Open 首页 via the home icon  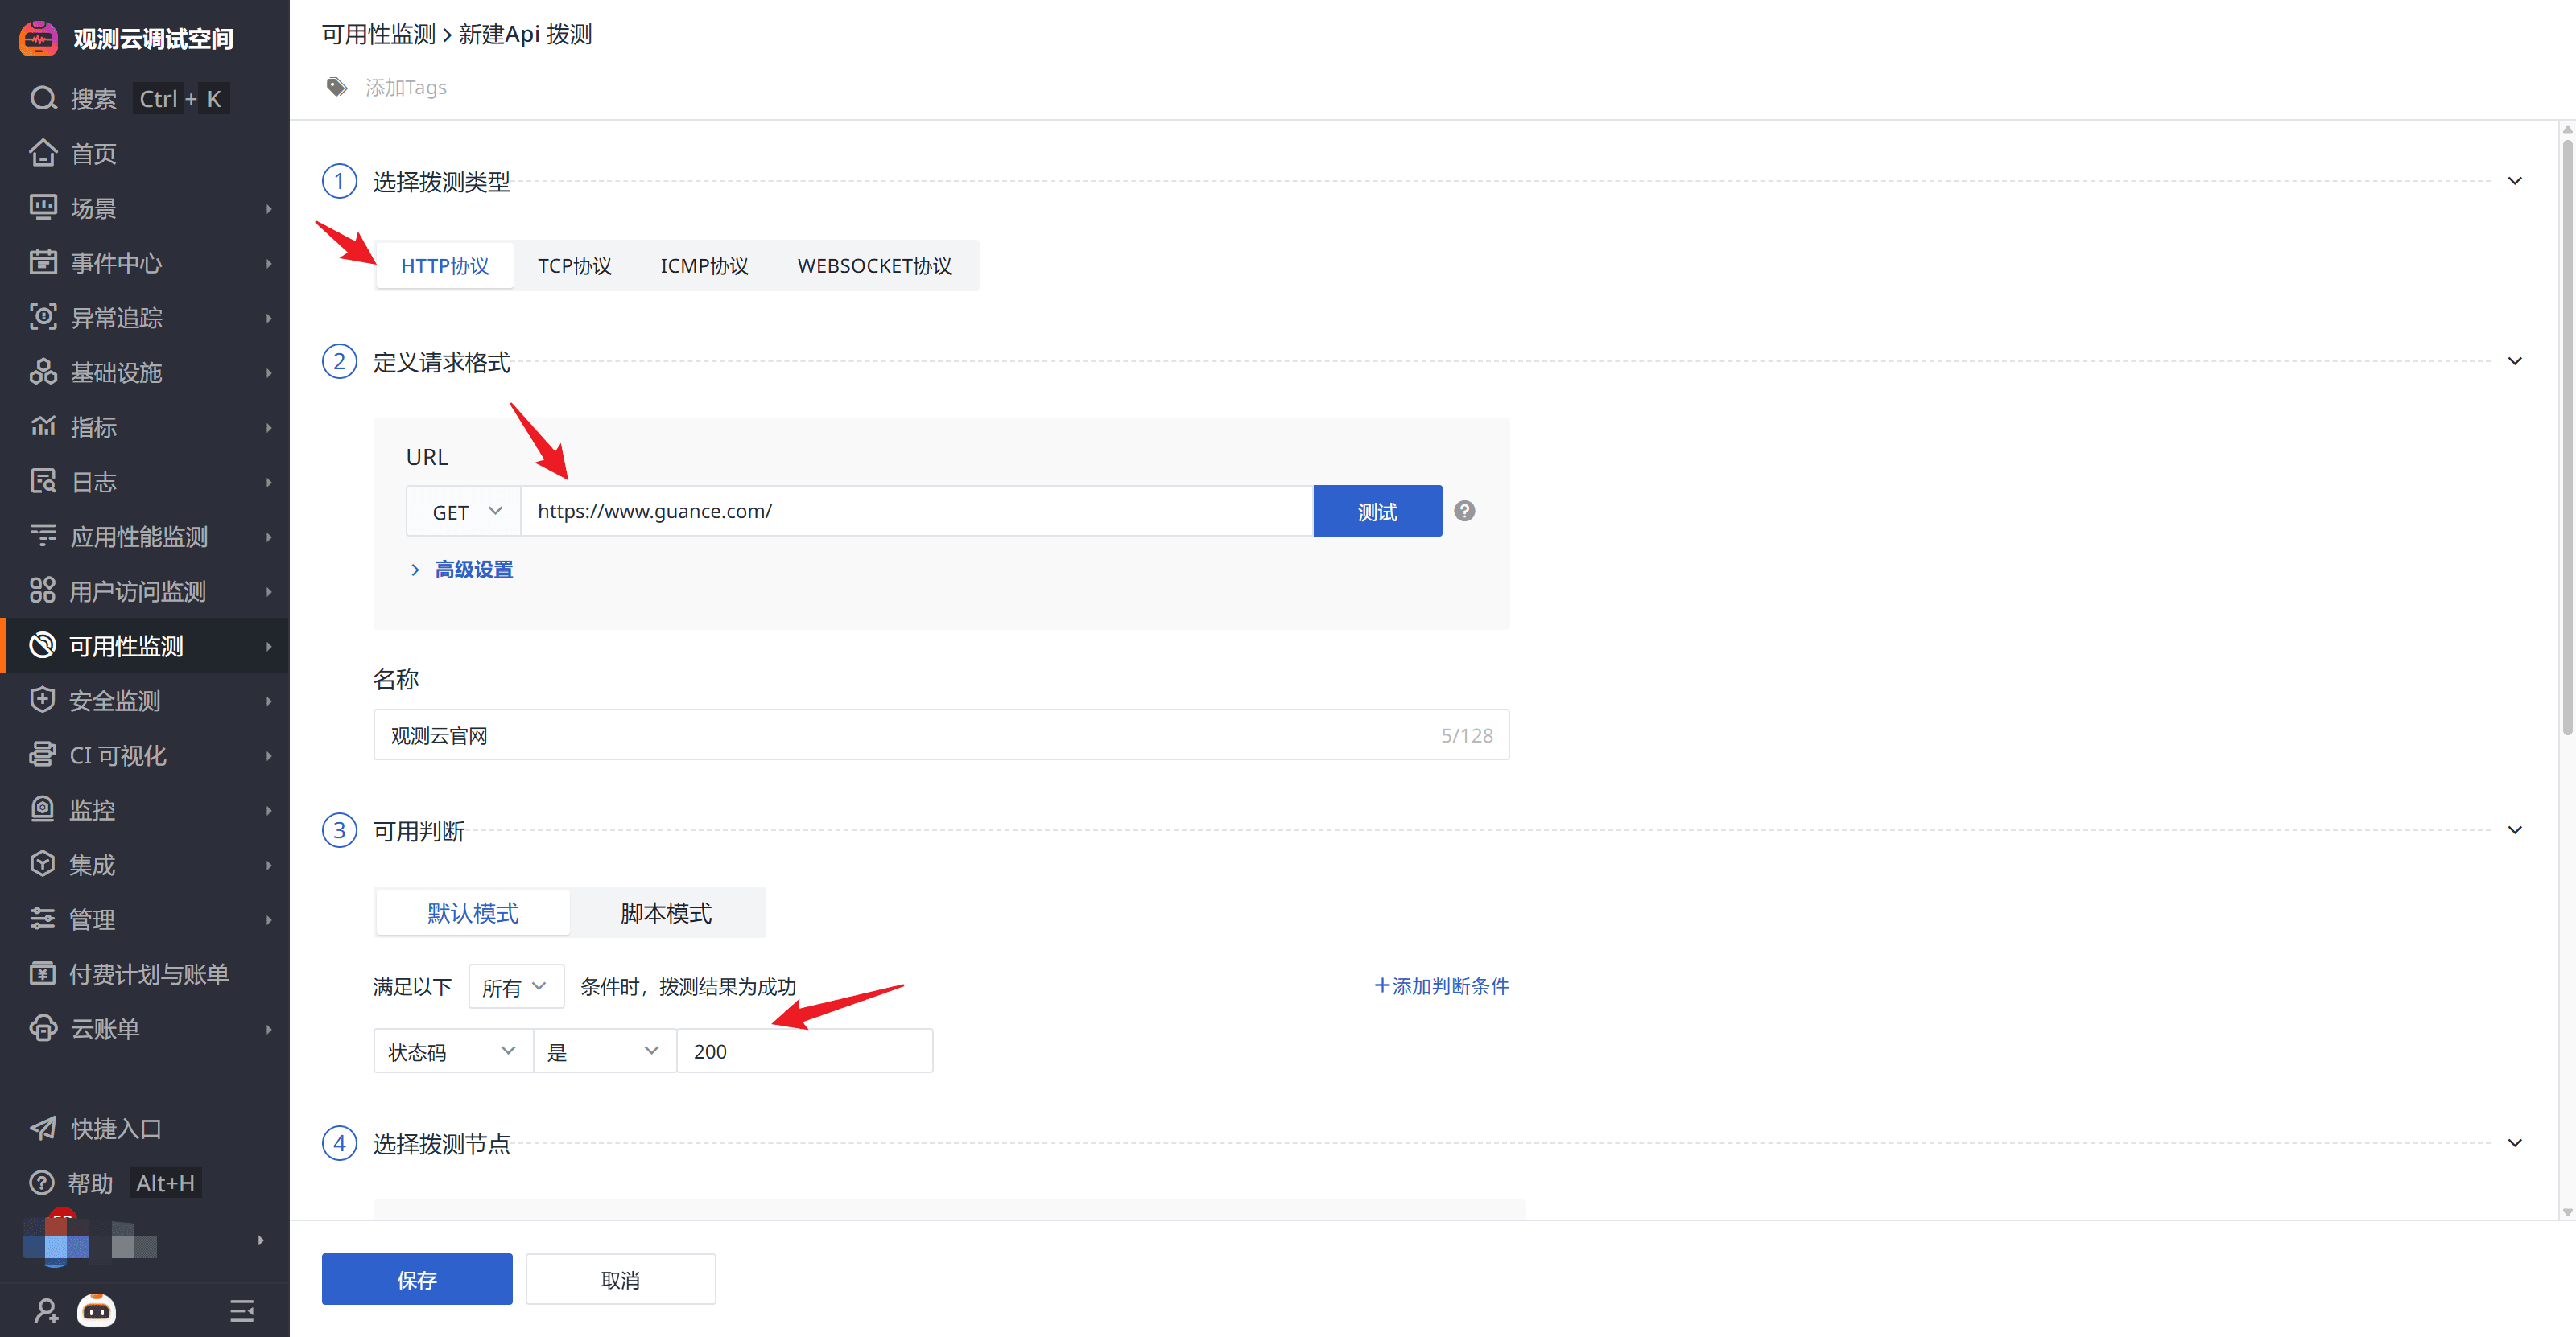coord(43,153)
